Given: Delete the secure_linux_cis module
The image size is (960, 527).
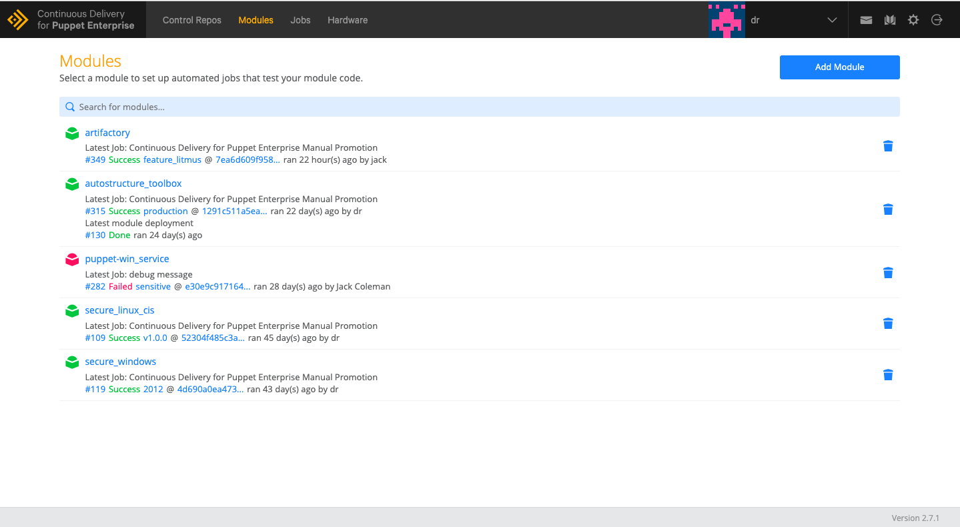Looking at the screenshot, I should click(x=888, y=324).
